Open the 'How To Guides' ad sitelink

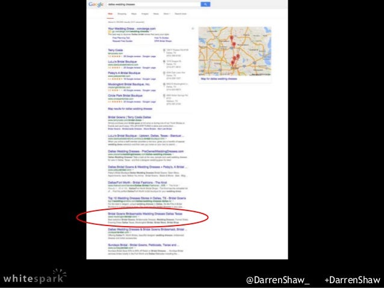(x=161, y=38)
